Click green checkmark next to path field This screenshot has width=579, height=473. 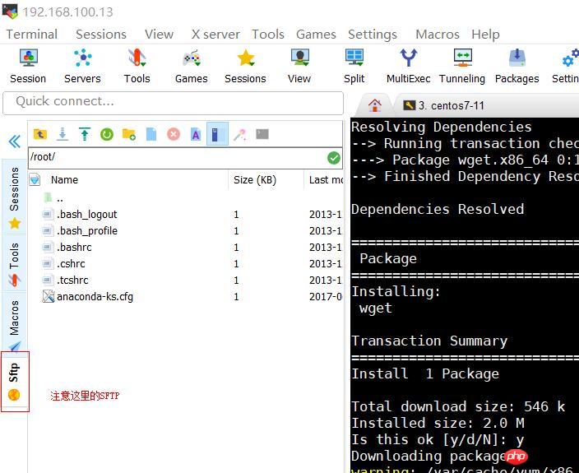pyautogui.click(x=334, y=158)
